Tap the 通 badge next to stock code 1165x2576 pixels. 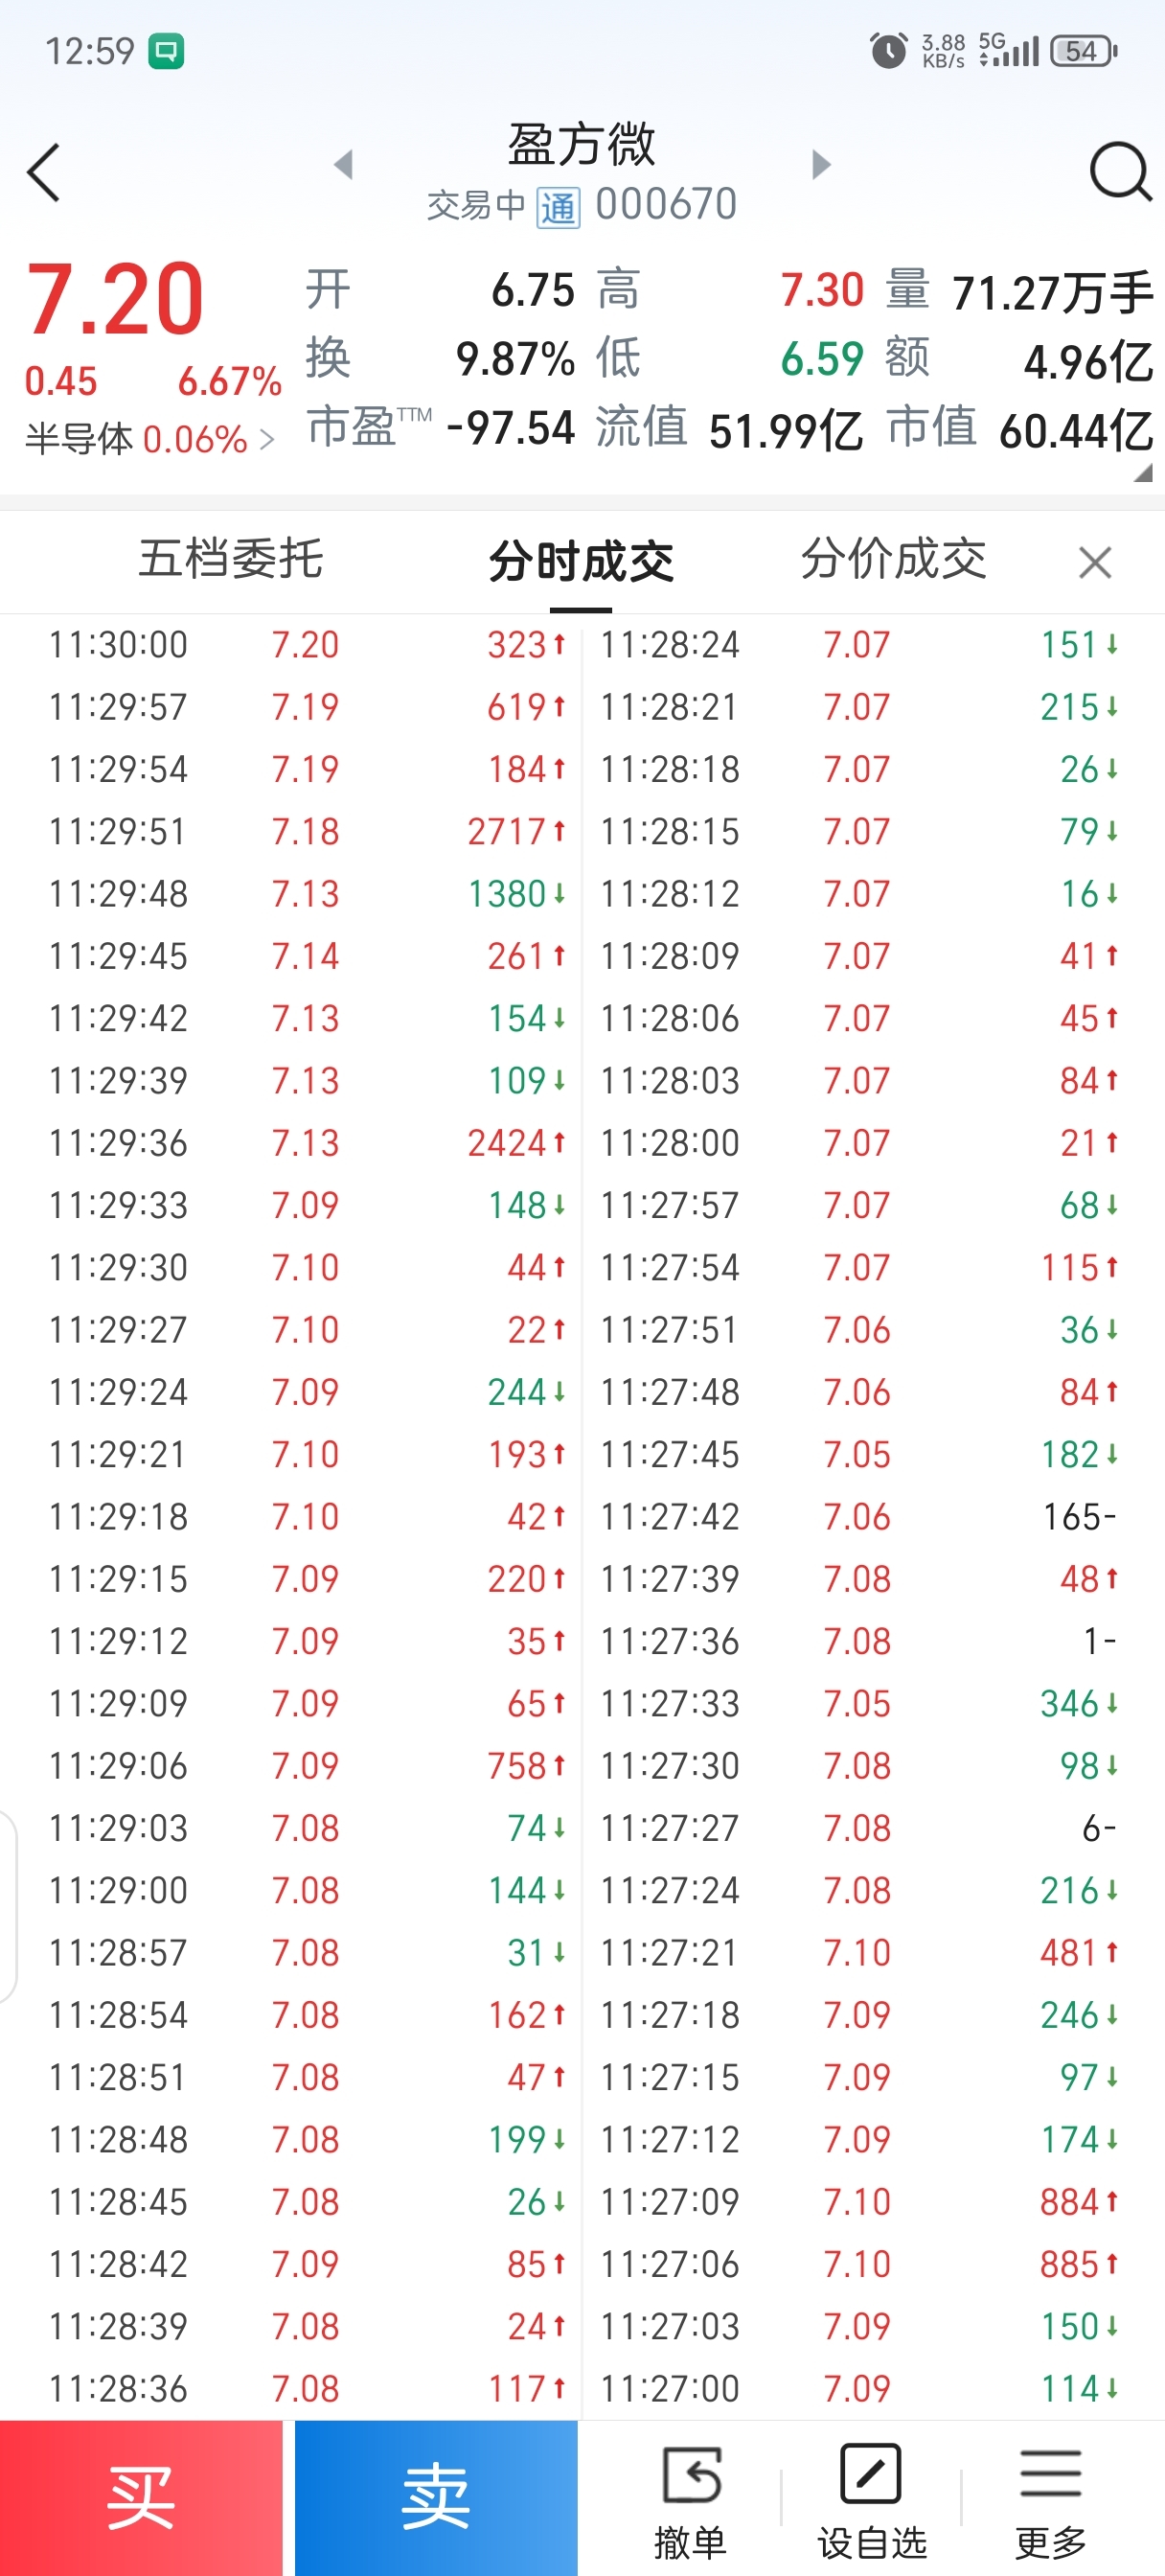pos(558,207)
